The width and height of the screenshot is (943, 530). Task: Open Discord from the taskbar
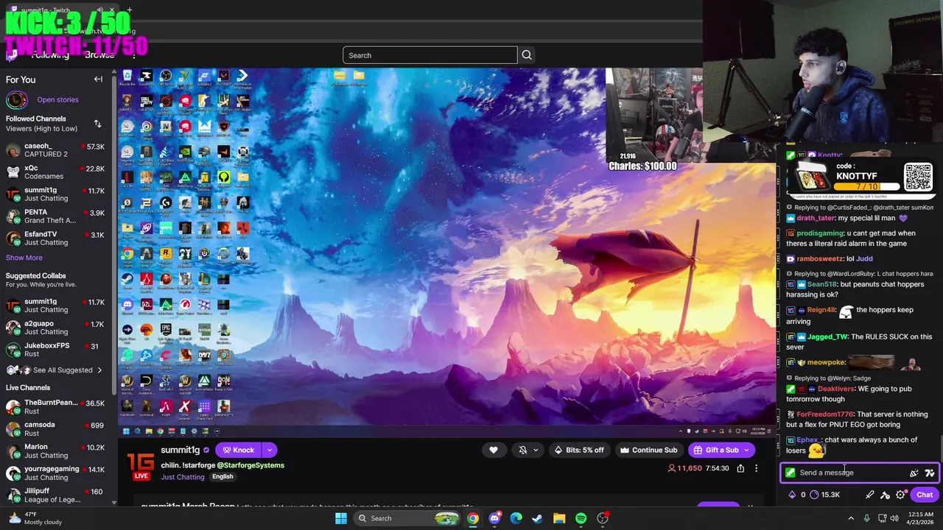pyautogui.click(x=494, y=518)
